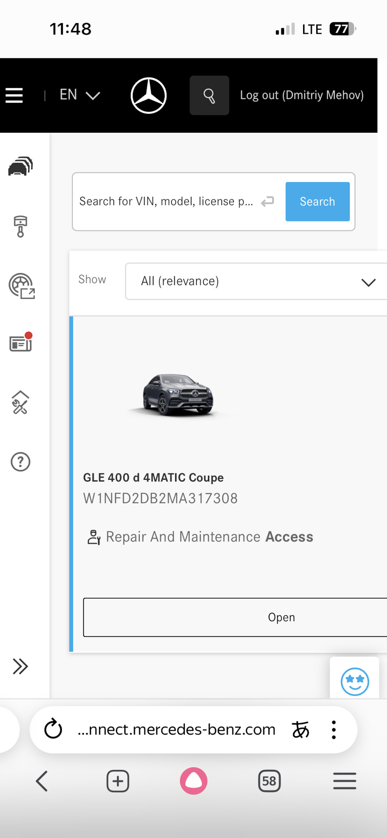Screen dimensions: 387x838
Task: Click the blue Search button
Action: (x=317, y=201)
